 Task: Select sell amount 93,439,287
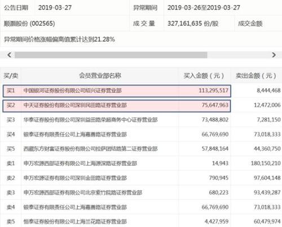[x=267, y=193]
